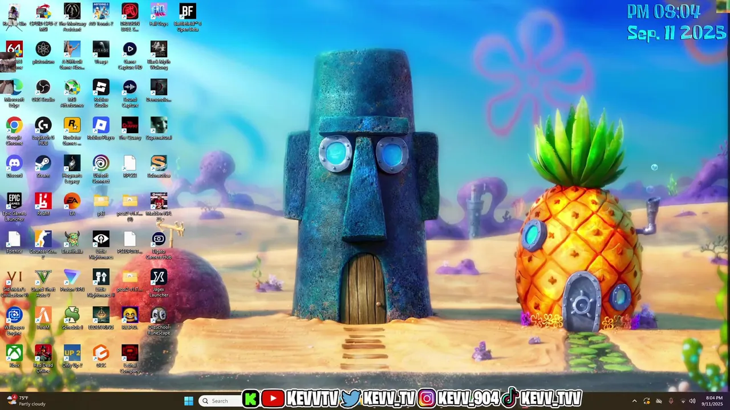Open A Difficult Game About Climbing shortcut

(x=72, y=55)
